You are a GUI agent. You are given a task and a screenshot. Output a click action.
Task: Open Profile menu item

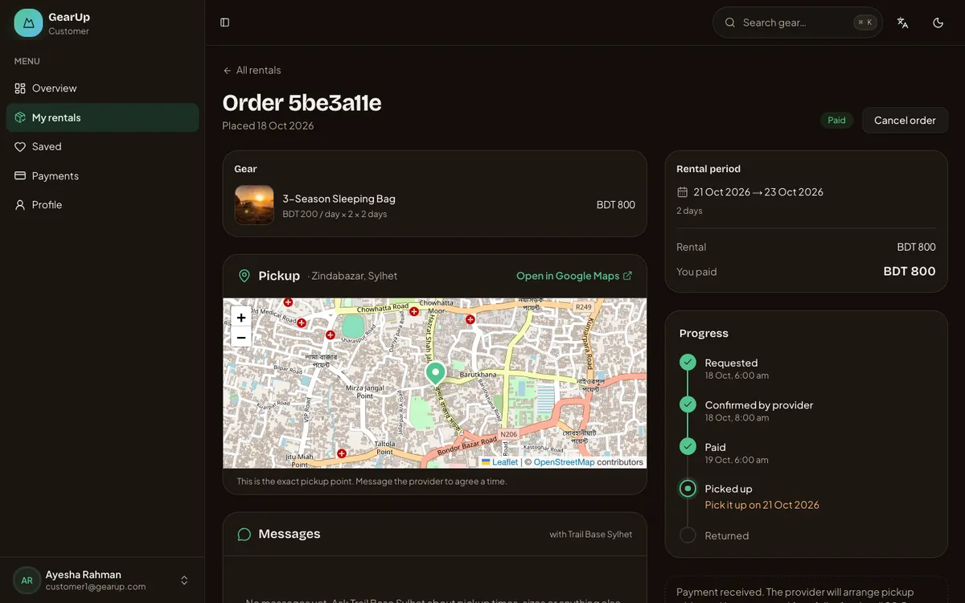point(102,205)
